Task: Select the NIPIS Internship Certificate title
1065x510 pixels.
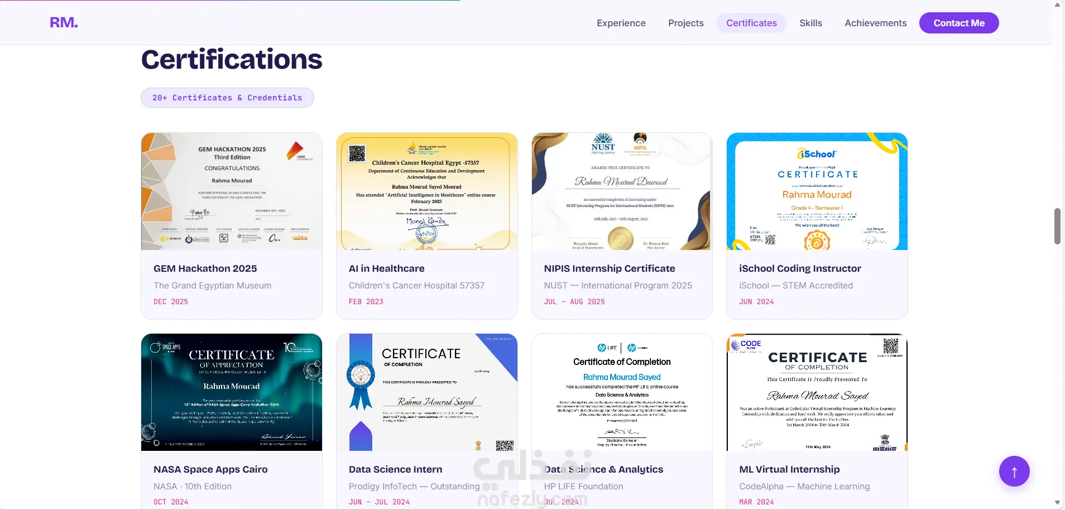Action: pyautogui.click(x=610, y=268)
